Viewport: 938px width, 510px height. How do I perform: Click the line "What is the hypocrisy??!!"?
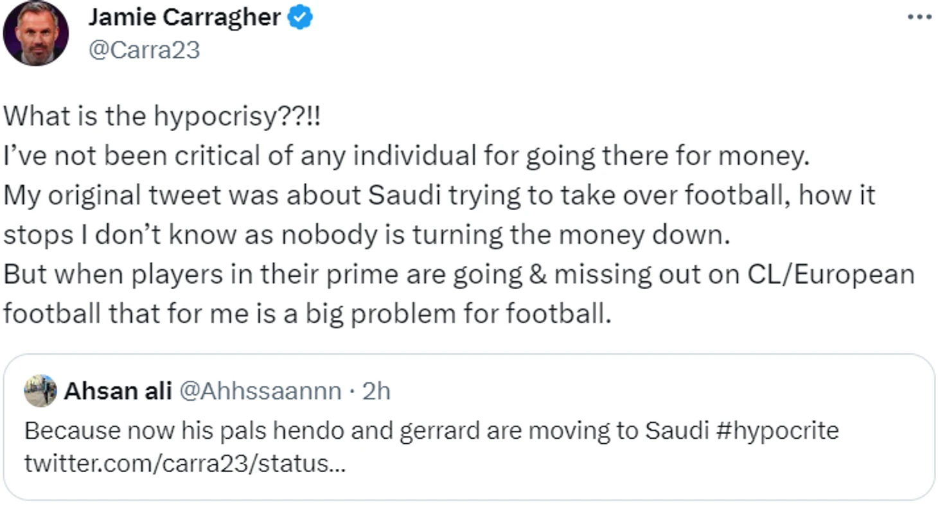coord(162,116)
